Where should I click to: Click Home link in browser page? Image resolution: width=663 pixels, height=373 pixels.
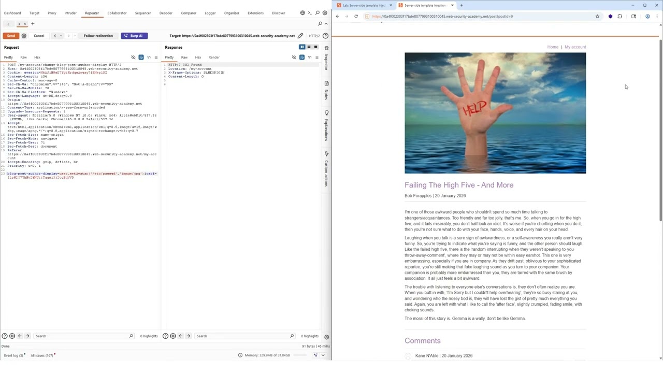553,47
